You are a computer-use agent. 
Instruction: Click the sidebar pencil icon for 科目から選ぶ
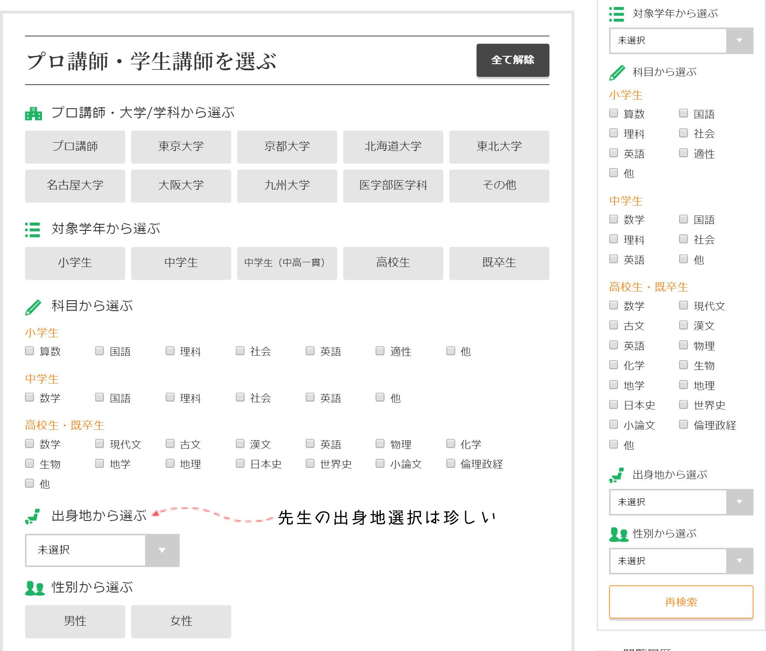click(x=617, y=73)
